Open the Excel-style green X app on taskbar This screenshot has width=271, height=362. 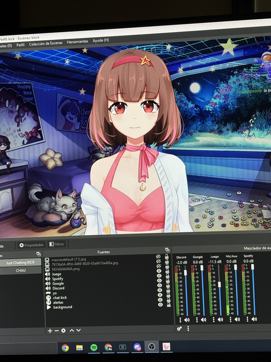pyautogui.click(x=123, y=347)
